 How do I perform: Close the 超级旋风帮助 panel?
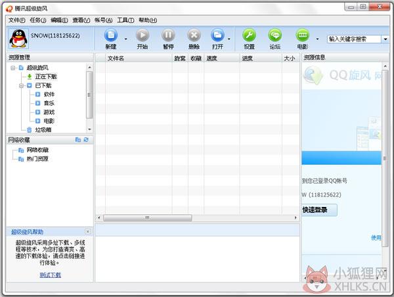(x=88, y=231)
